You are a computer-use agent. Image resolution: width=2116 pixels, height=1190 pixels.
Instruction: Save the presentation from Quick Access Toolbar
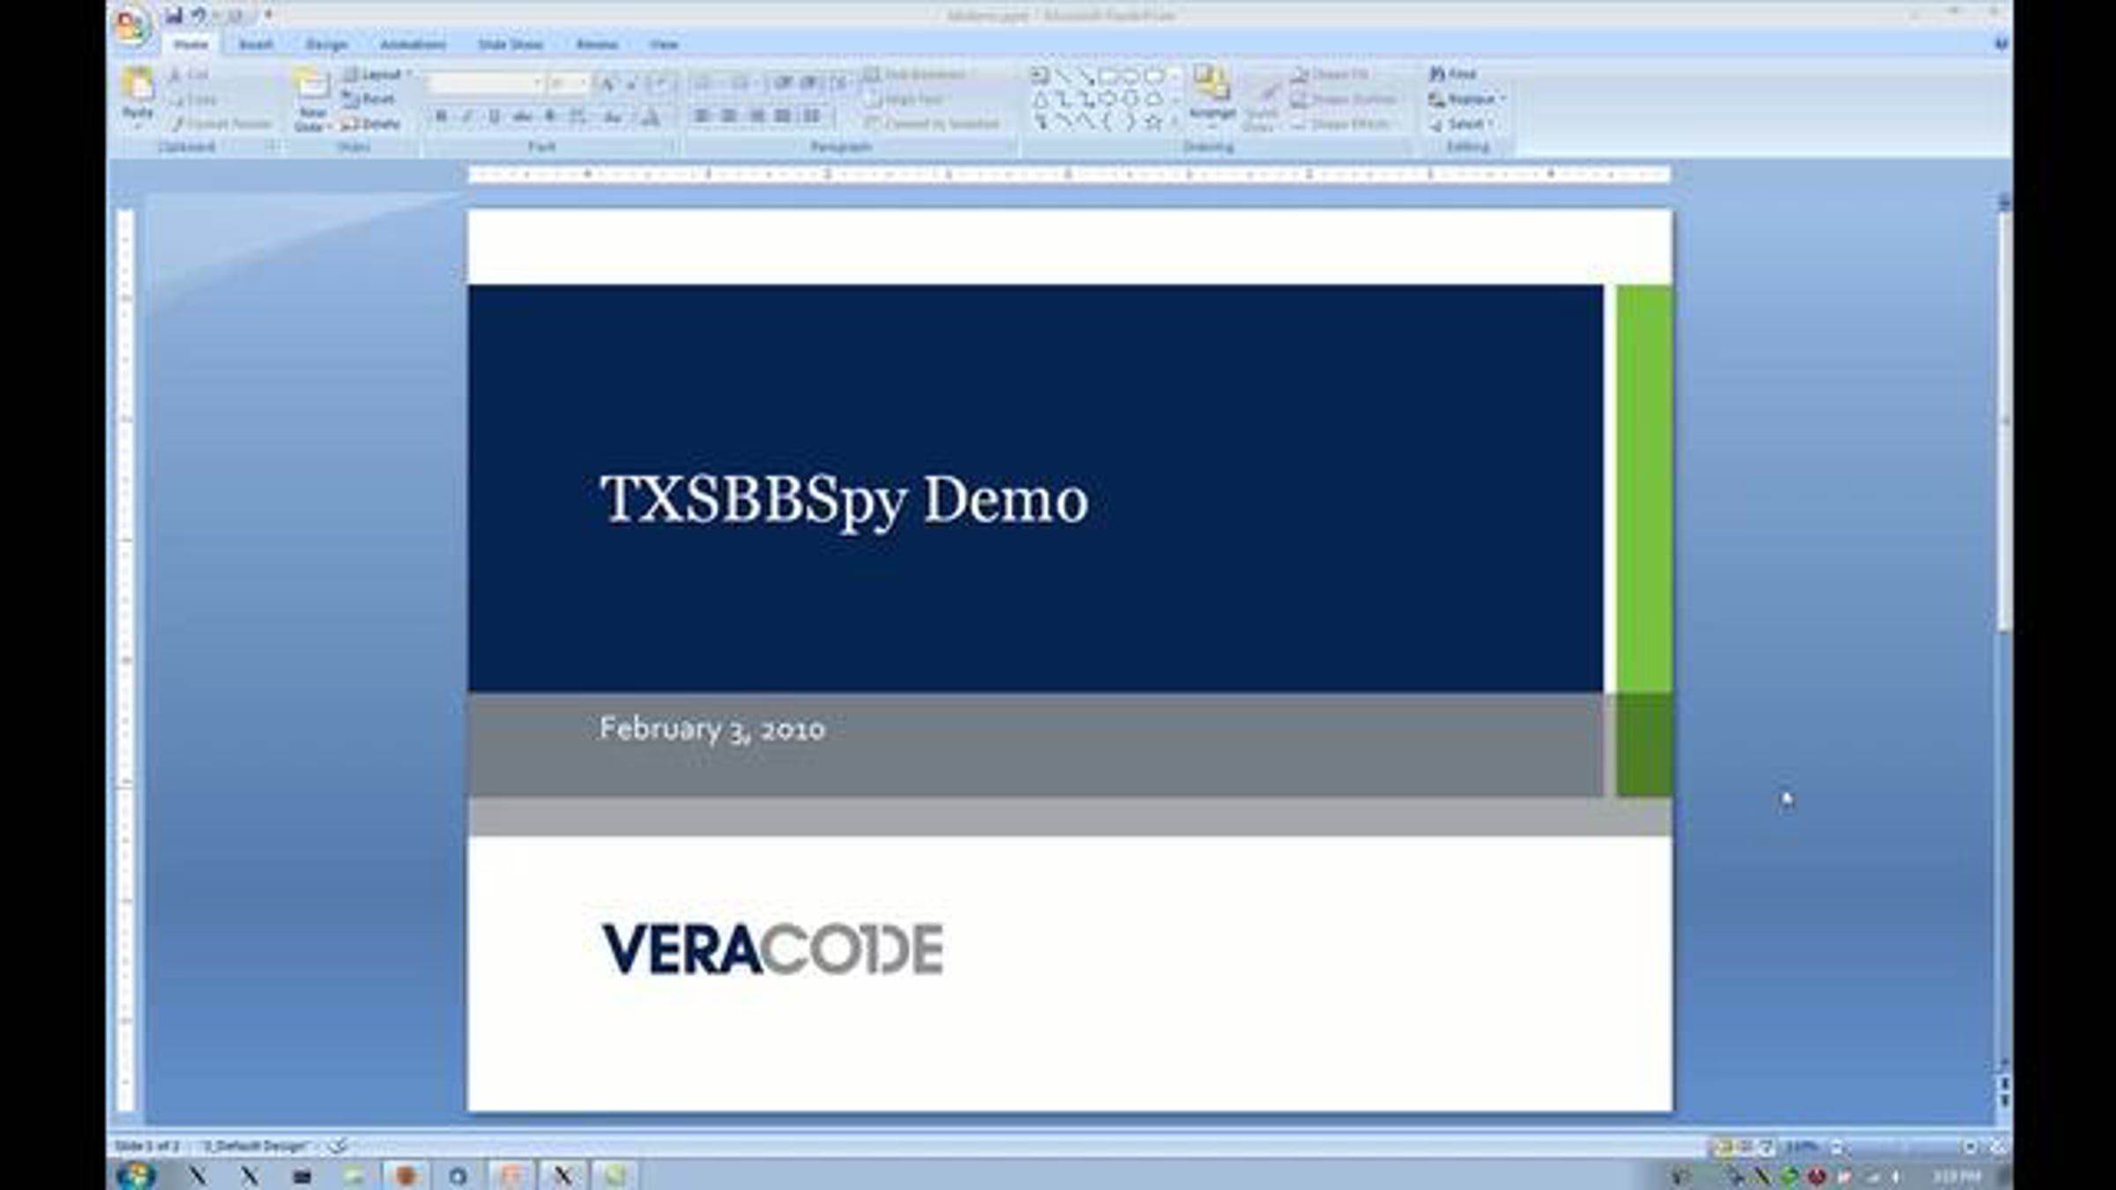[x=174, y=15]
